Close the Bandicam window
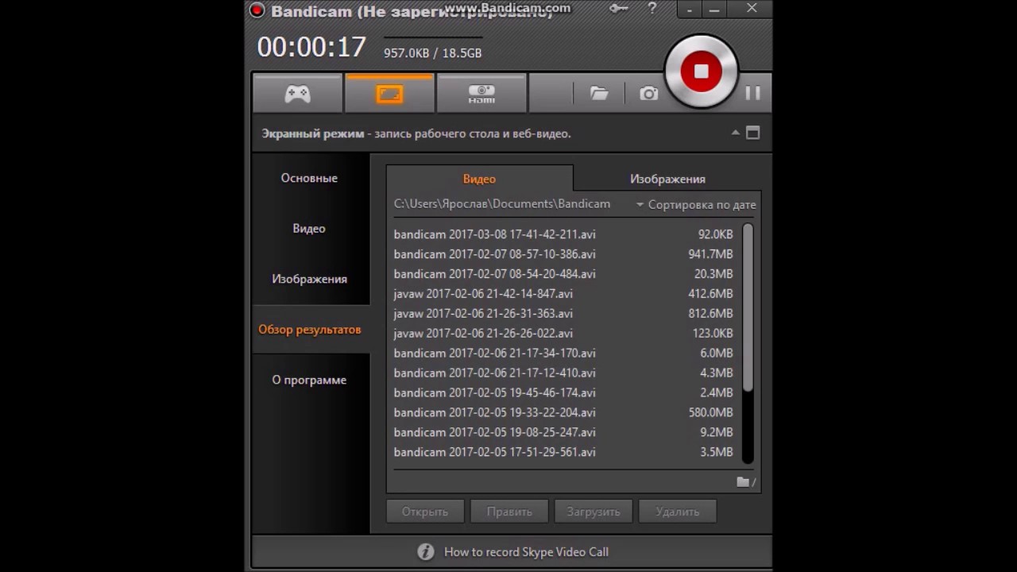The image size is (1017, 572). (752, 9)
